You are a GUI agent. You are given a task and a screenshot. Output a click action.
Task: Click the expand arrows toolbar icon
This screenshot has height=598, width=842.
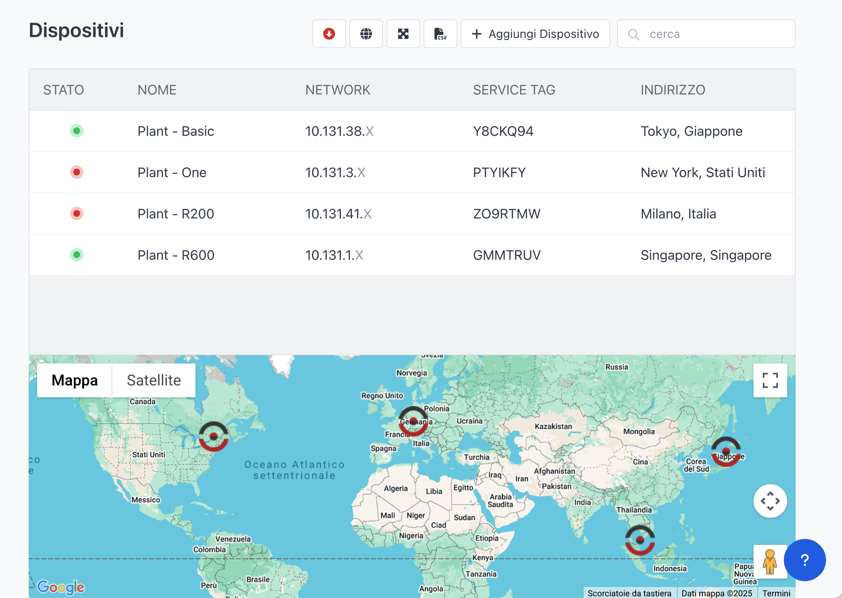(x=403, y=34)
